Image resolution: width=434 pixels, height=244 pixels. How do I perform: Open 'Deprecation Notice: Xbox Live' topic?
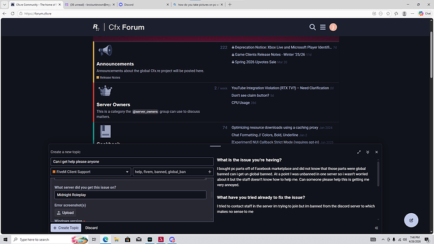283,47
